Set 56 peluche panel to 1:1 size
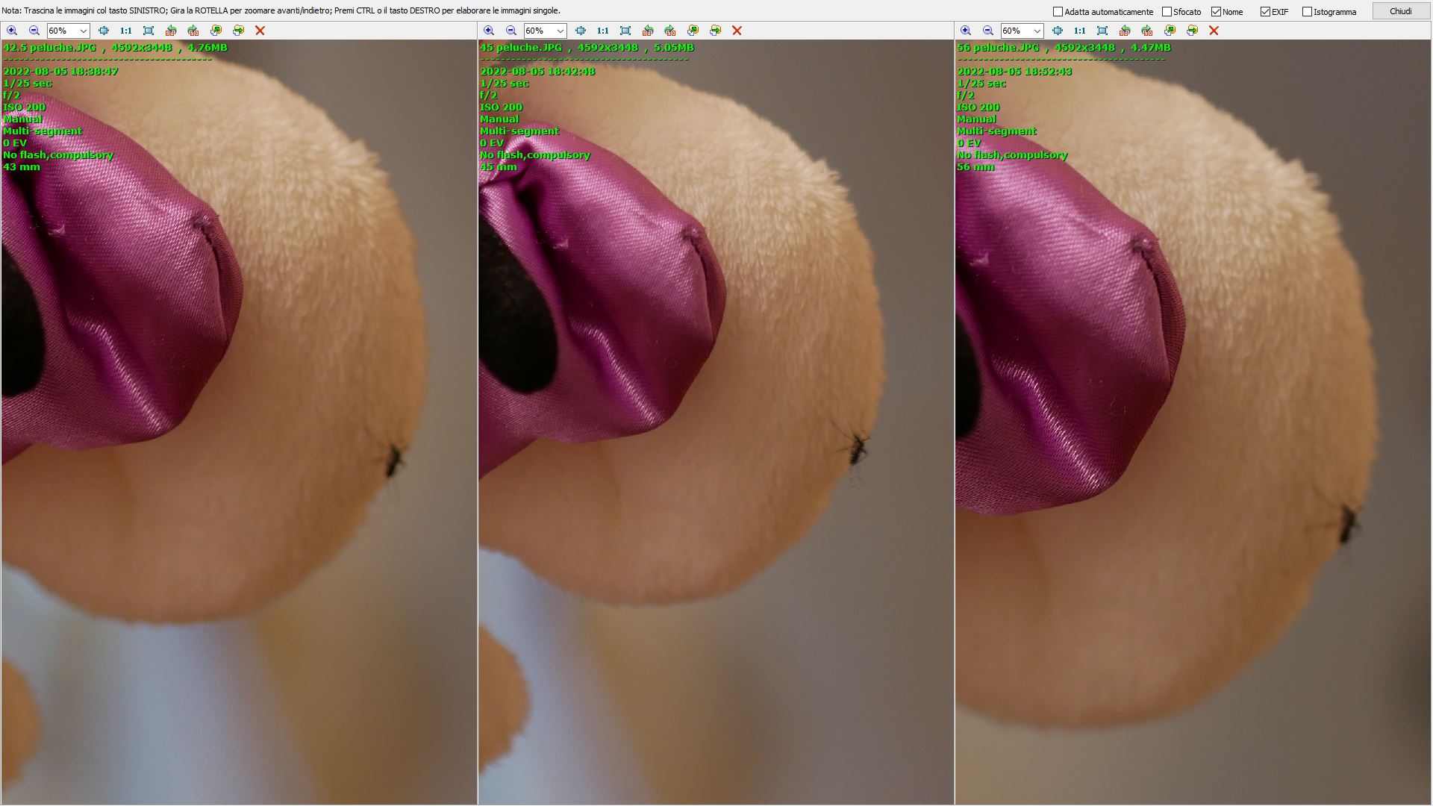1433x806 pixels. point(1080,31)
